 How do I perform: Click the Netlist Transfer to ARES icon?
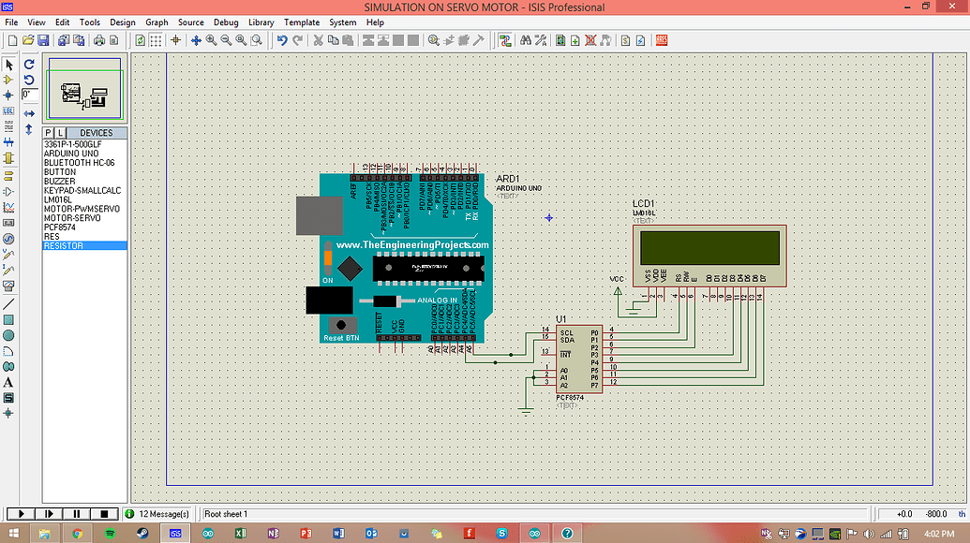[662, 40]
